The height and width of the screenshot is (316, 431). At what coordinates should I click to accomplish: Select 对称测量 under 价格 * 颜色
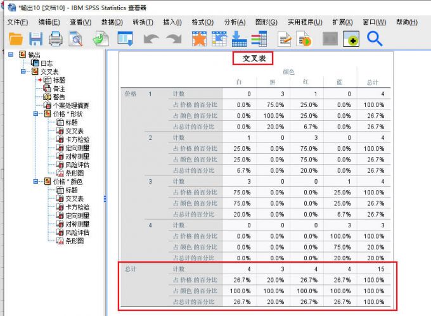pos(77,224)
